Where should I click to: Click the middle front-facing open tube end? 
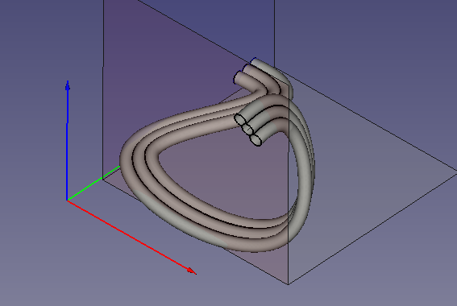[x=248, y=128]
